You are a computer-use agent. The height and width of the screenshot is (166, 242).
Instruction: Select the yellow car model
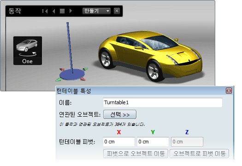pos(150,56)
